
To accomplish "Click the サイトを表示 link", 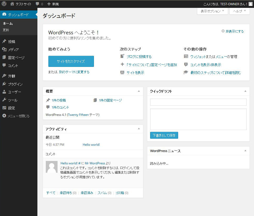I will pyautogui.click(x=136, y=73).
